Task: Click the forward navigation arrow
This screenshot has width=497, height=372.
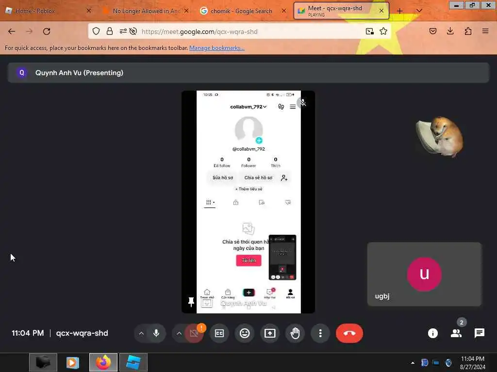Action: click(29, 31)
